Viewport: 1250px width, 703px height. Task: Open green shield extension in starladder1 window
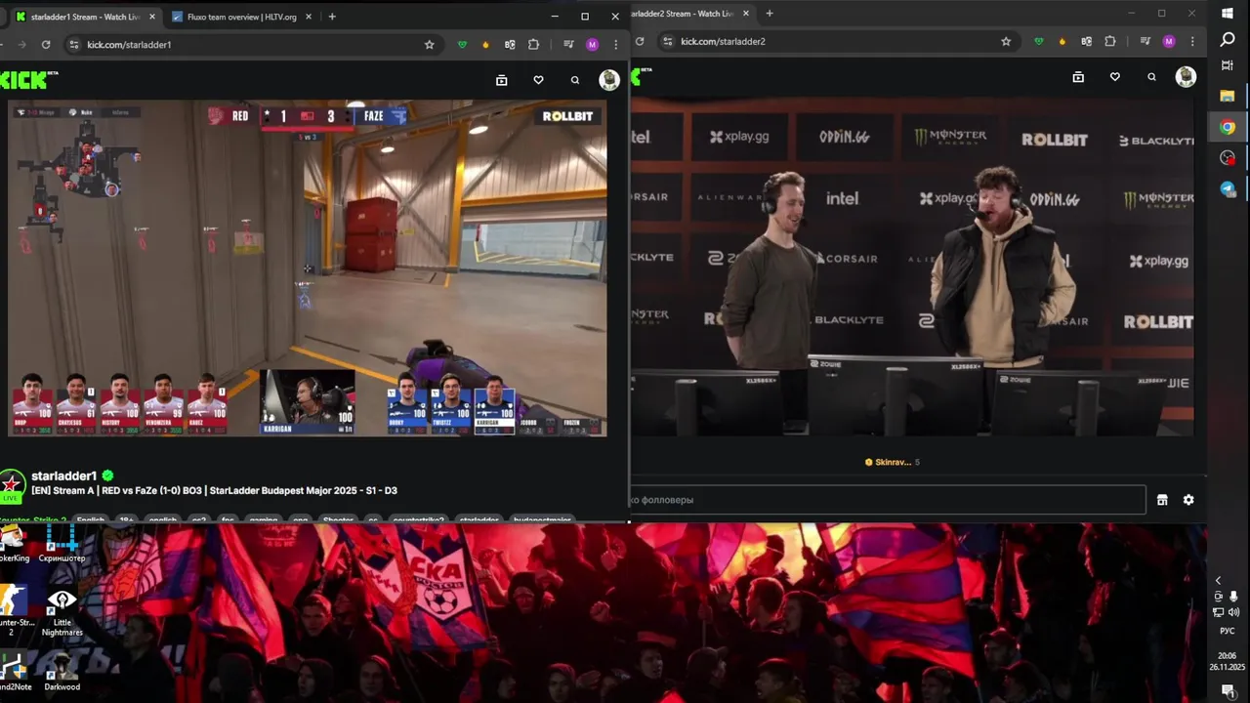(462, 44)
